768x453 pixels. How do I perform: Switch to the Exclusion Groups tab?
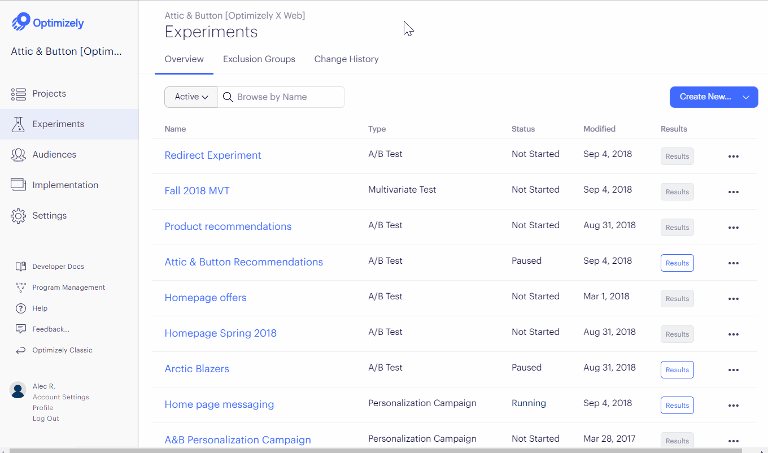(x=259, y=59)
